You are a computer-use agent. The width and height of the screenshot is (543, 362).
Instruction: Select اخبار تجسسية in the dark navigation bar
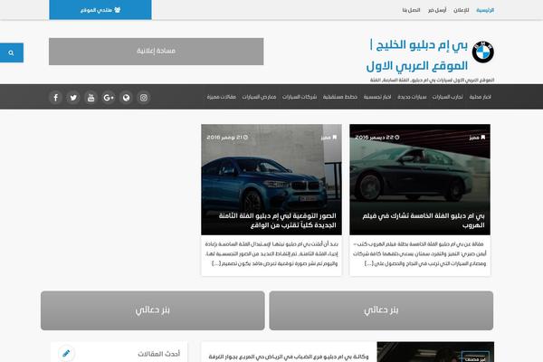coord(377,97)
